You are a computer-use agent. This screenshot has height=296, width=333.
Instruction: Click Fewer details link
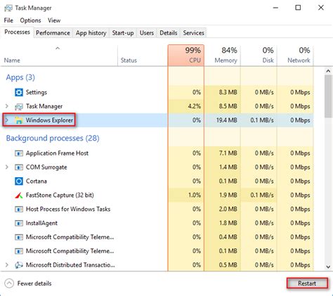pyautogui.click(x=34, y=283)
